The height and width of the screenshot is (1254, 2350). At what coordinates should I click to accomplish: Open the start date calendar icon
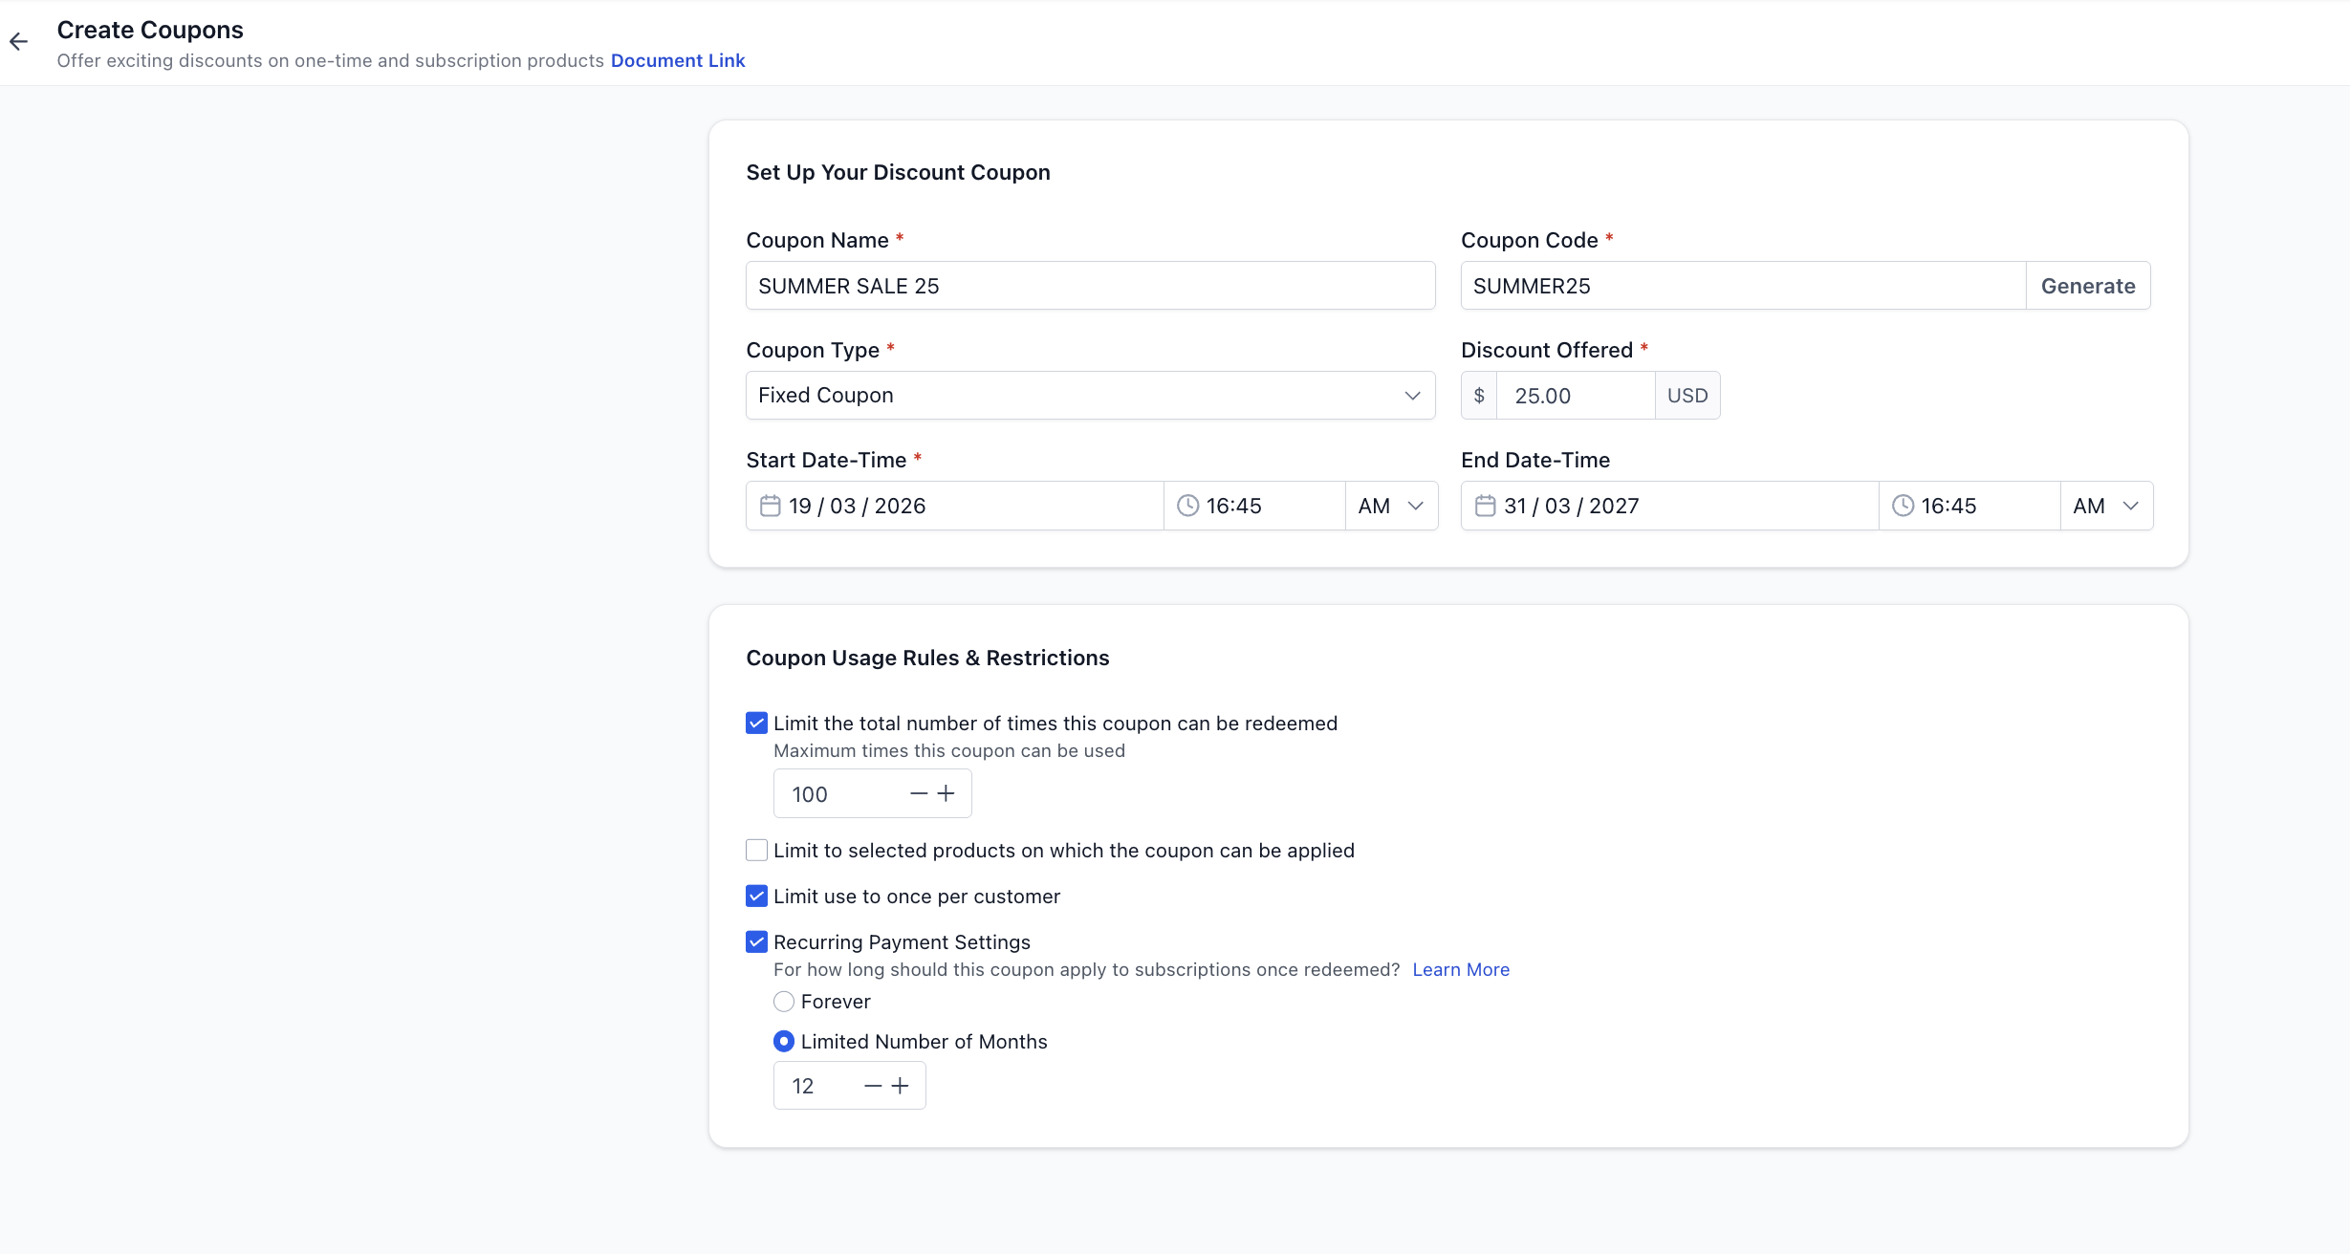(x=770, y=506)
